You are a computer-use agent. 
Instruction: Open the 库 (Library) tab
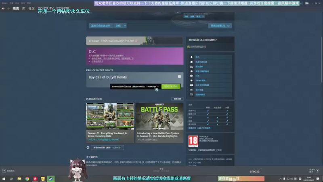[24, 8]
